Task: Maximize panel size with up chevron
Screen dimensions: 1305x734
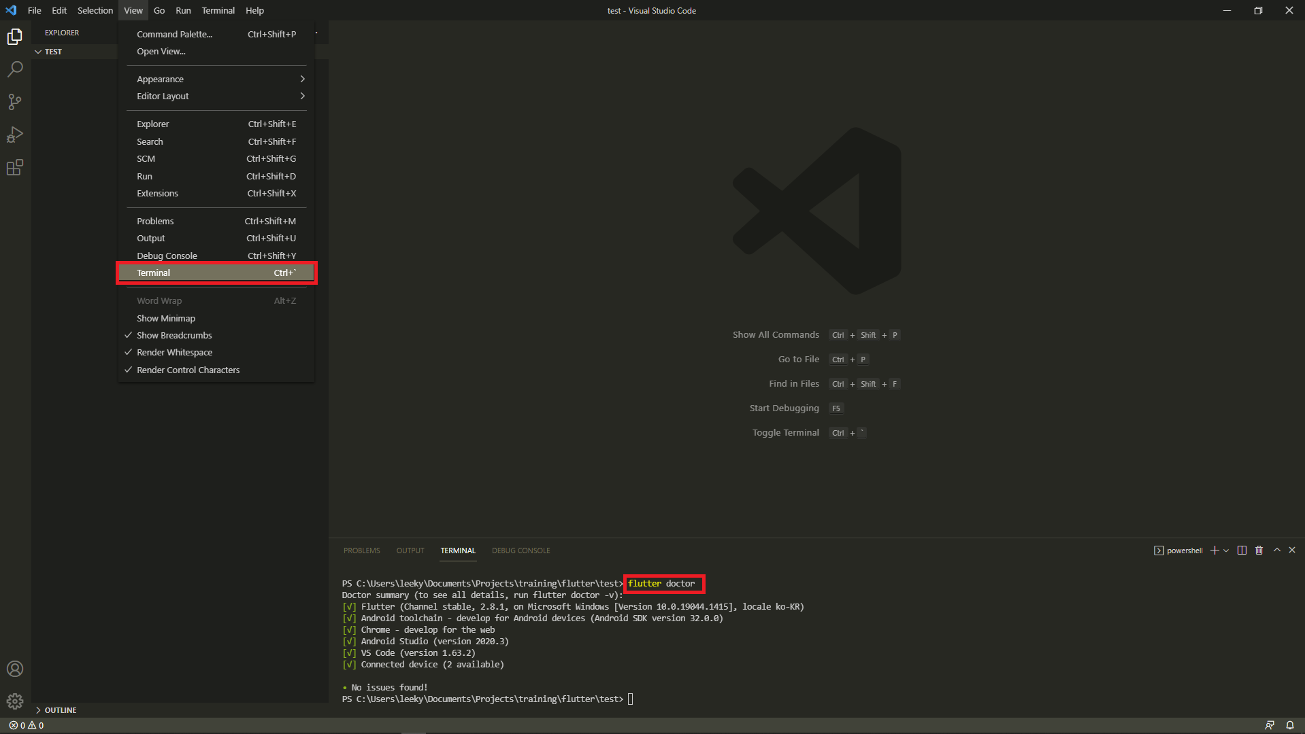Action: [1276, 550]
